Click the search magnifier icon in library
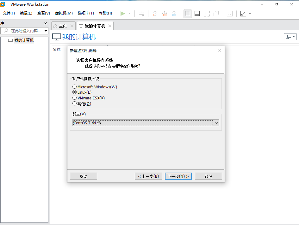The width and height of the screenshot is (299, 225). pos(6,31)
